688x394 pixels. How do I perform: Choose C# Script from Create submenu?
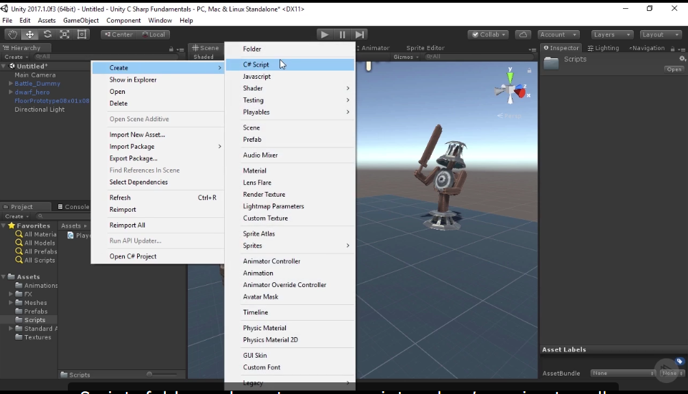[290, 64]
